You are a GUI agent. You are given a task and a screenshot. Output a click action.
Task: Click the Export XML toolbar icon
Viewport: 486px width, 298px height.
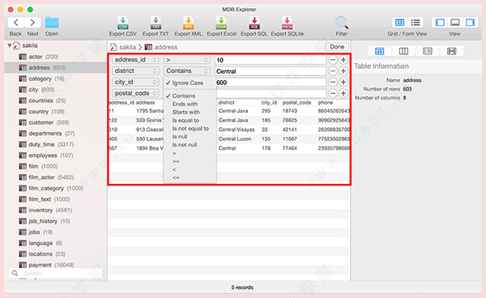(189, 23)
